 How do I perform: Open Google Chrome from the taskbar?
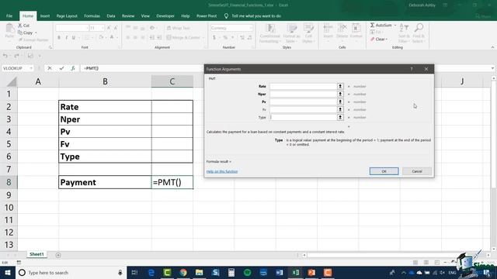[183, 272]
